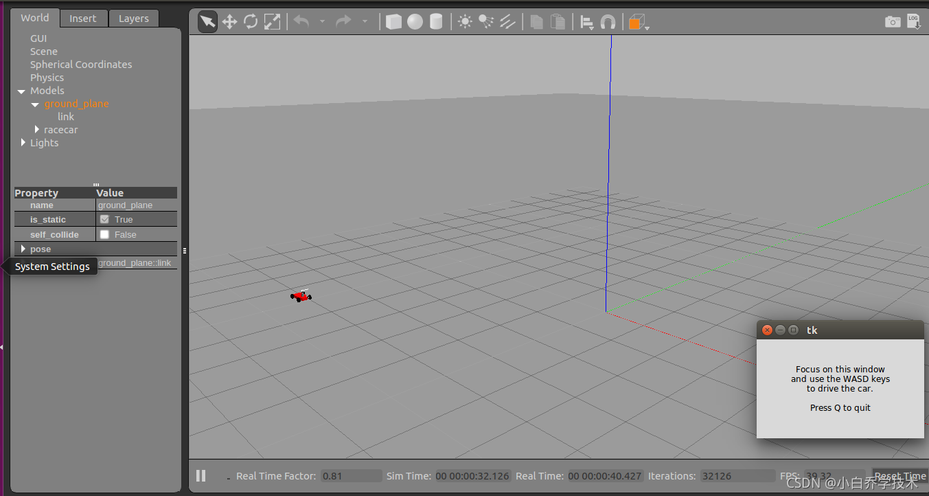The height and width of the screenshot is (496, 929).
Task: Pause the simulation
Action: point(201,475)
